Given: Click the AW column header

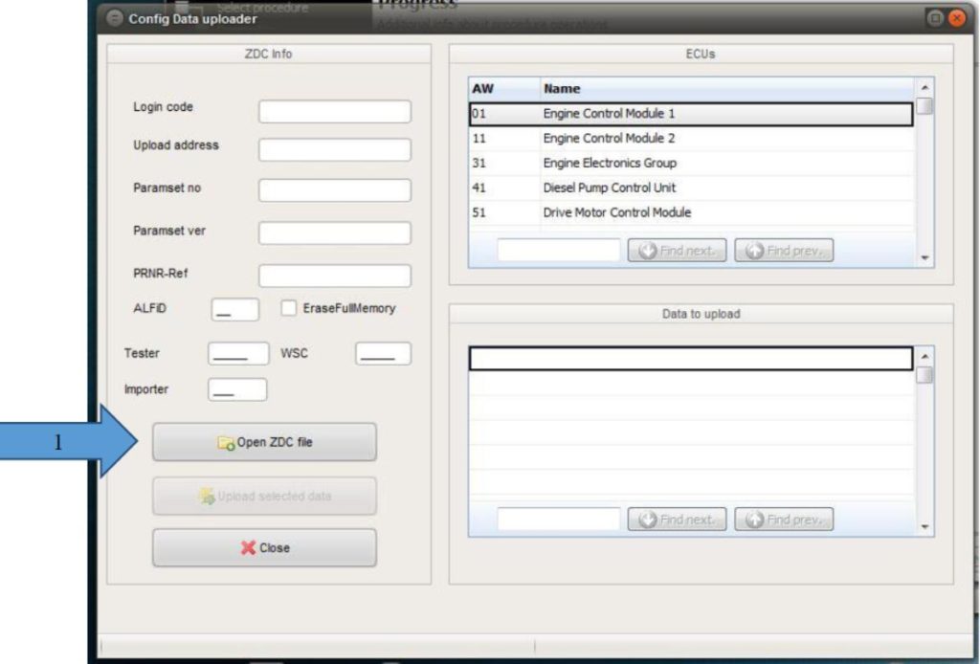Looking at the screenshot, I should tap(483, 87).
